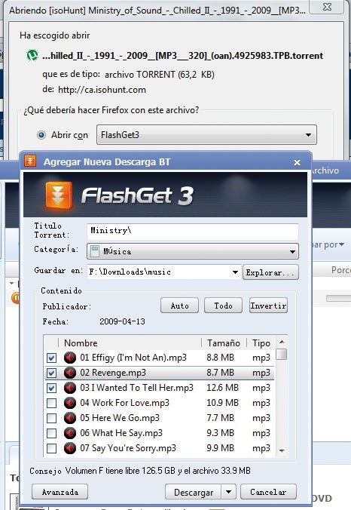Check 06 What He Say.mp3 checkbox
351x510 pixels.
pos(52,433)
